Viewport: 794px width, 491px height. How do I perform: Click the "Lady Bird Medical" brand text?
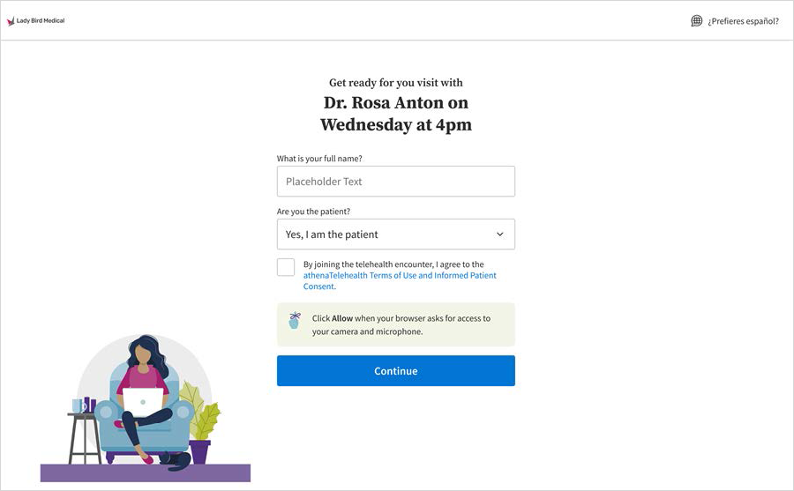tap(41, 21)
